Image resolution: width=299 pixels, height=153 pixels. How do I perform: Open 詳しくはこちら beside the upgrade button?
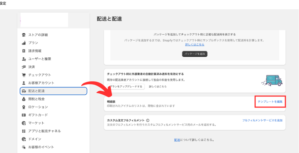158,86
